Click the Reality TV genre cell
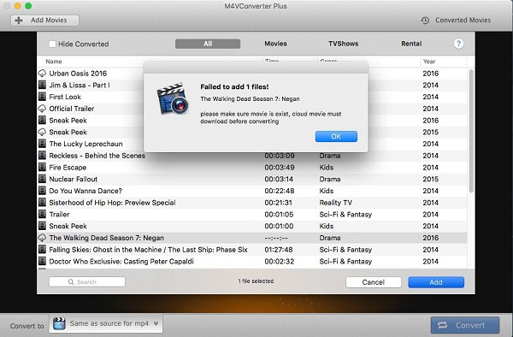 pyautogui.click(x=336, y=203)
